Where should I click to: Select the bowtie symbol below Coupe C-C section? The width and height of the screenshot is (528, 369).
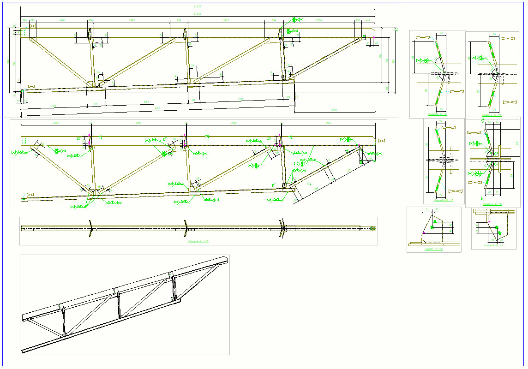[x=510, y=101]
